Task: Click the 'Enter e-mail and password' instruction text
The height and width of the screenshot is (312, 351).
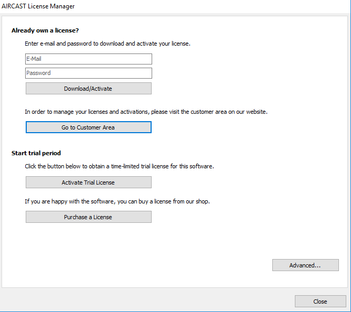Action: (107, 44)
